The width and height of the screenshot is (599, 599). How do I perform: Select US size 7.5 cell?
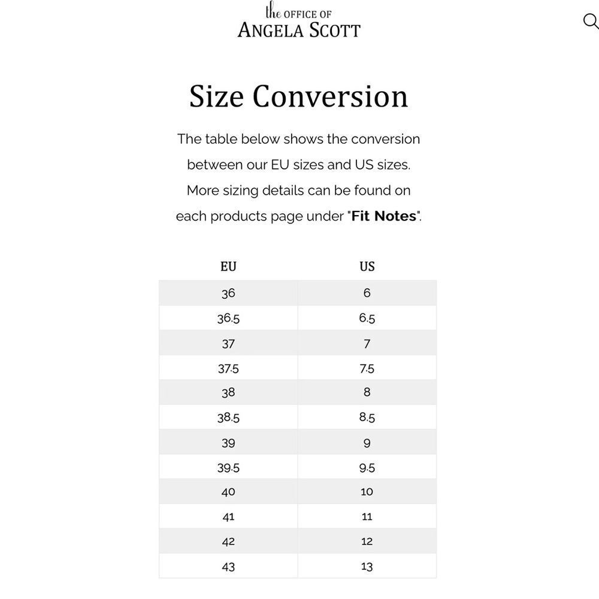(x=367, y=368)
